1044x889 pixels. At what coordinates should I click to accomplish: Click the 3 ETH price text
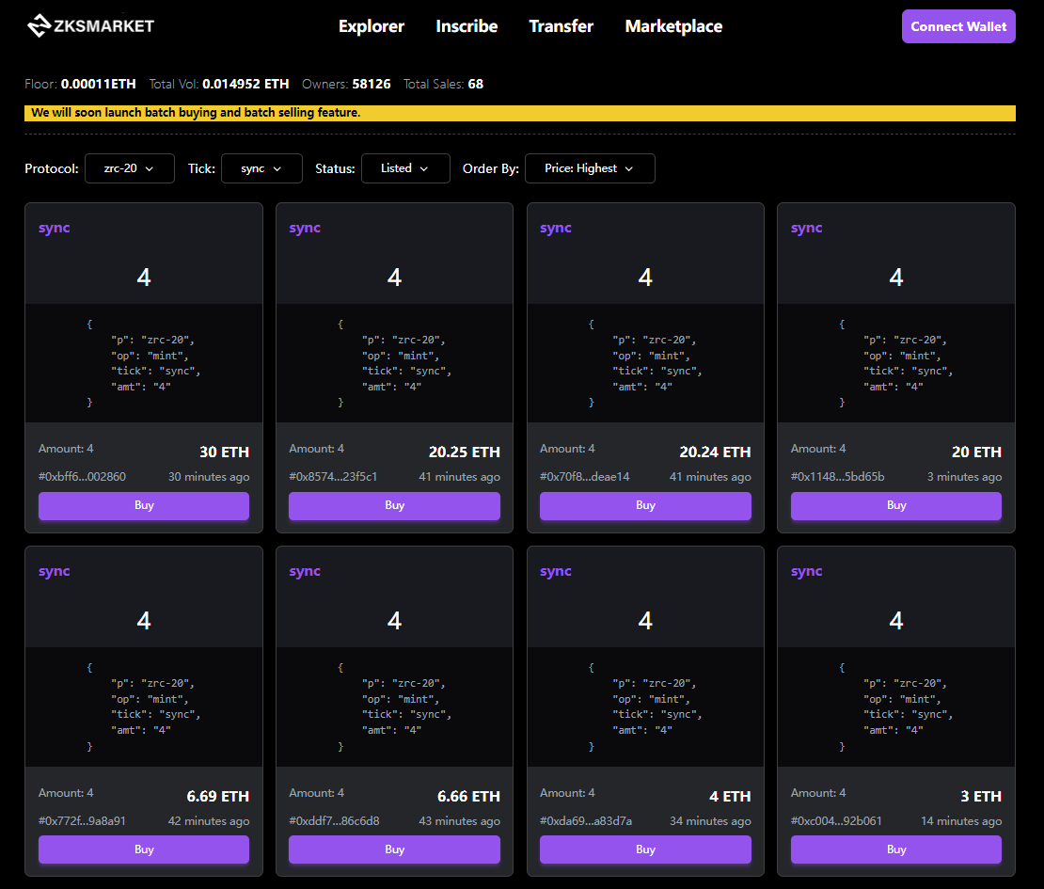point(981,797)
